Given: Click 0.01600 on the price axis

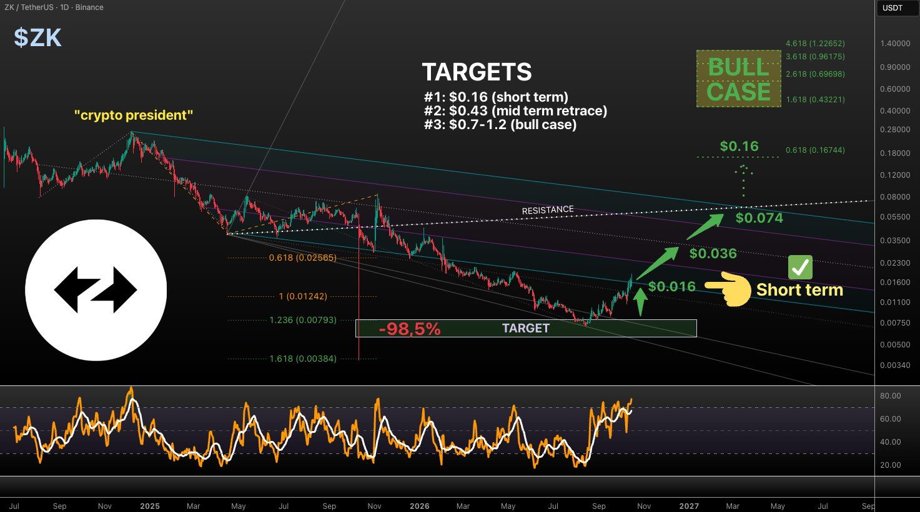Looking at the screenshot, I should click(895, 283).
